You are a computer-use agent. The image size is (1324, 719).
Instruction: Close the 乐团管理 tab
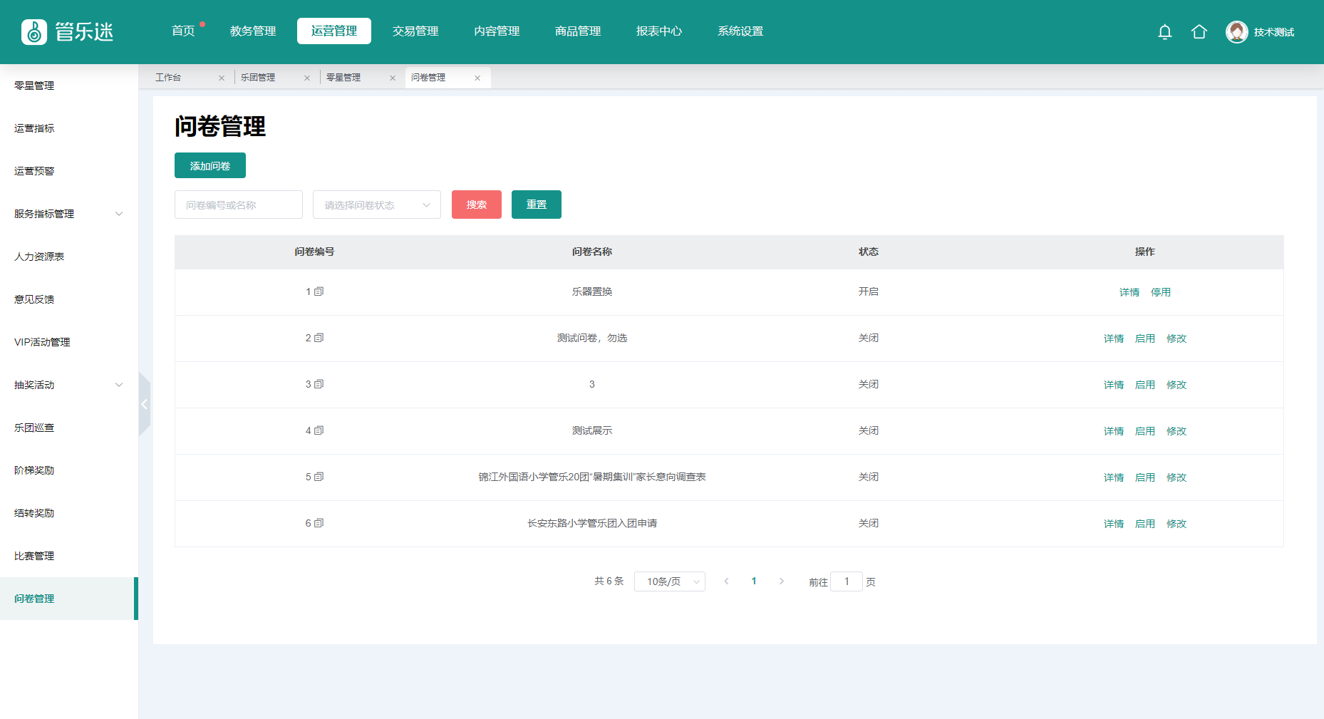(307, 78)
